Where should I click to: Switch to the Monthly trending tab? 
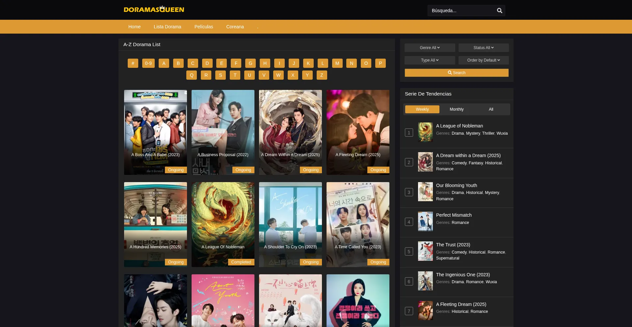tap(457, 109)
